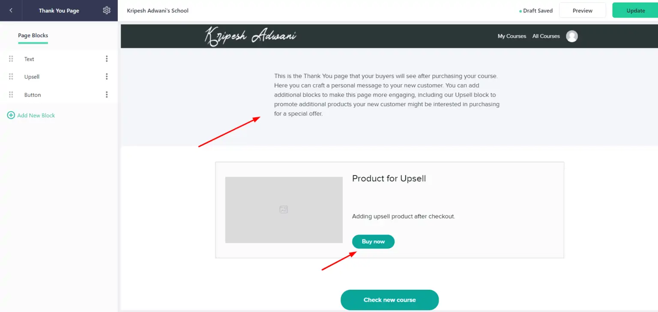The height and width of the screenshot is (312, 658).
Task: Select the Upsell block in sidebar
Action: [x=59, y=77]
